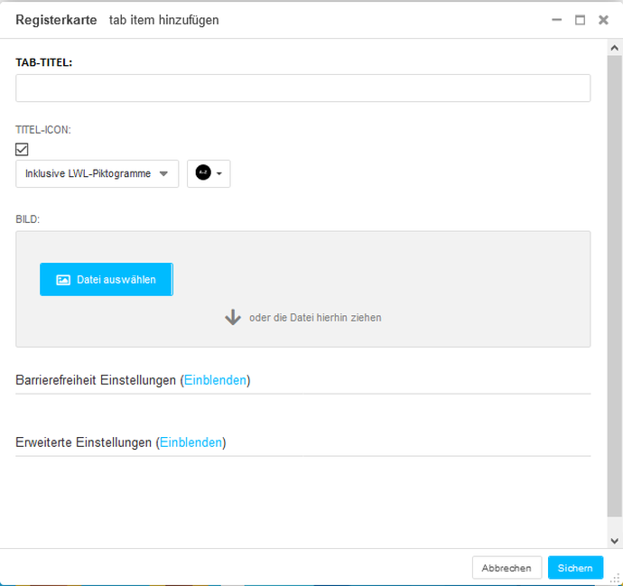Maximize the Registerkarte dialog
The width and height of the screenshot is (623, 586).
[580, 20]
